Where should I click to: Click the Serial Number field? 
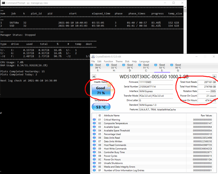click(x=156, y=87)
